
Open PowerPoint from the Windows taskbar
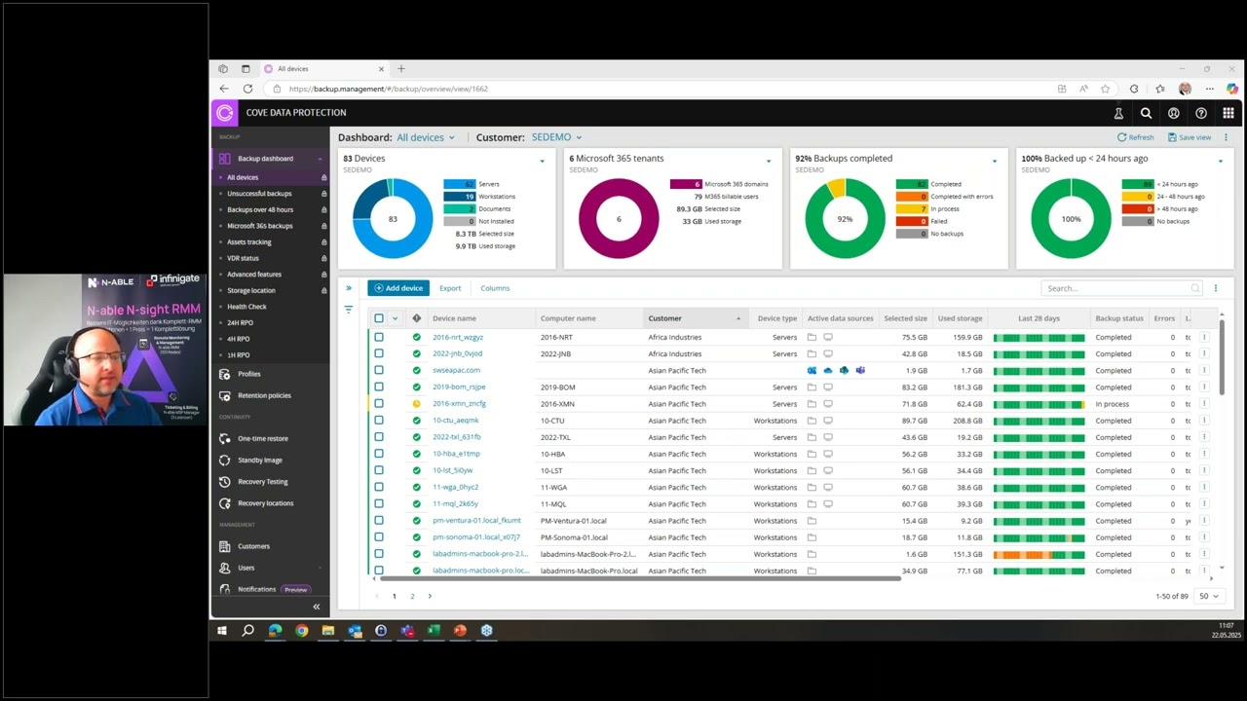(x=460, y=630)
